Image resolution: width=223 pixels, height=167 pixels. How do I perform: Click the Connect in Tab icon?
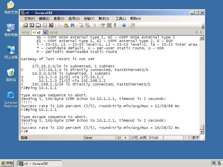click(38, 25)
